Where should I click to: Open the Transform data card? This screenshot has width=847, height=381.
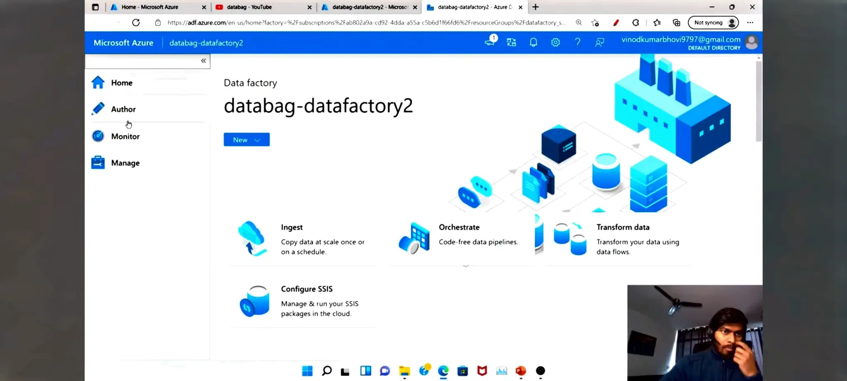[618, 240]
